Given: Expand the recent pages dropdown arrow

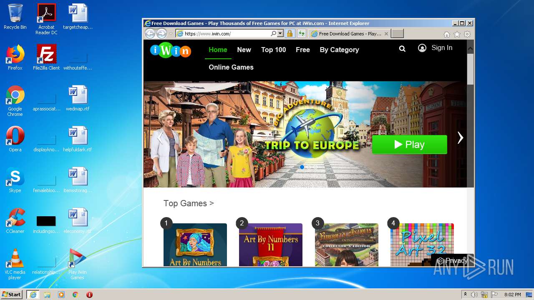Looking at the screenshot, I should [x=171, y=34].
